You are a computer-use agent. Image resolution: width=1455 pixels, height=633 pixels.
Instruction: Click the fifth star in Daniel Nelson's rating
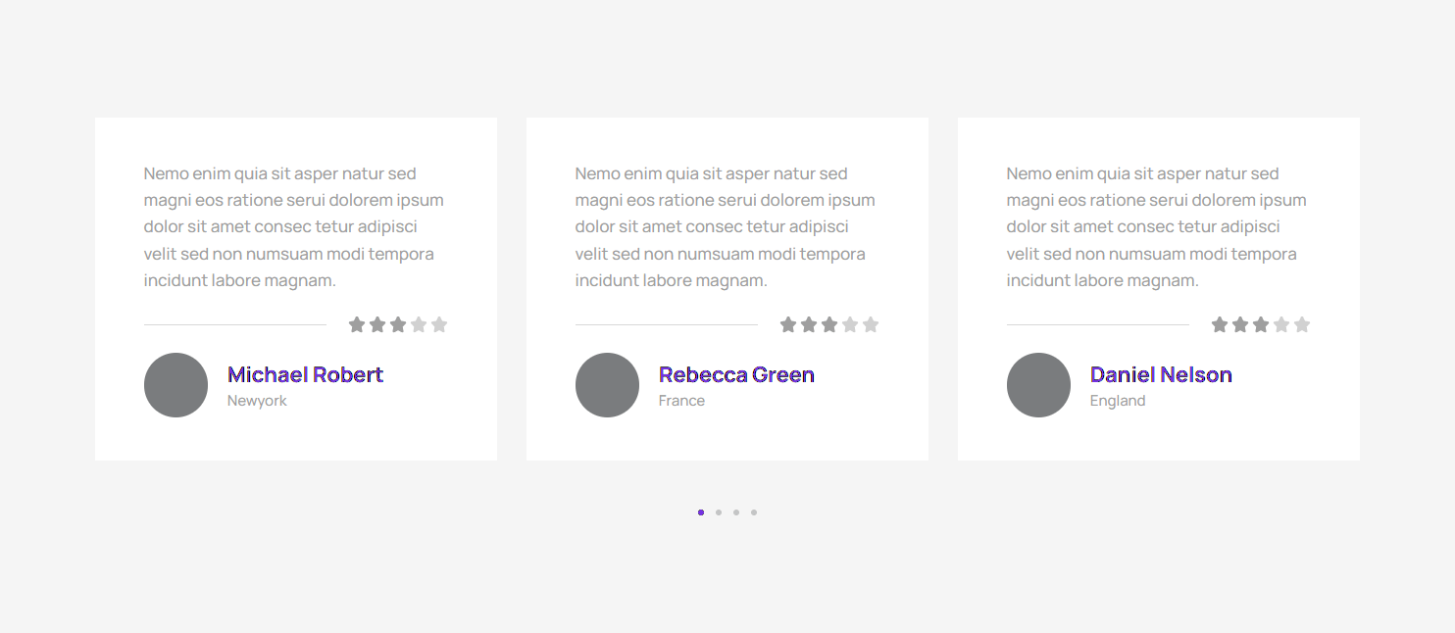pos(1302,324)
